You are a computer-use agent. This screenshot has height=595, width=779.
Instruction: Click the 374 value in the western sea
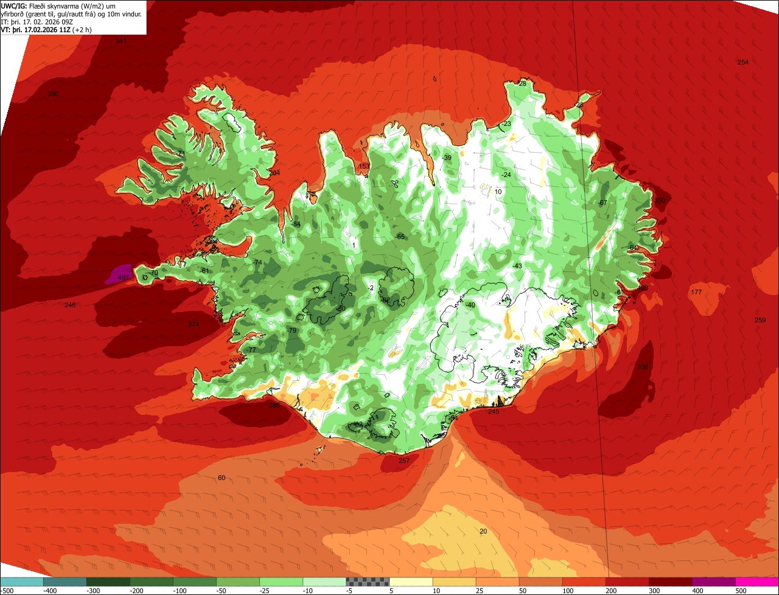[x=194, y=324]
